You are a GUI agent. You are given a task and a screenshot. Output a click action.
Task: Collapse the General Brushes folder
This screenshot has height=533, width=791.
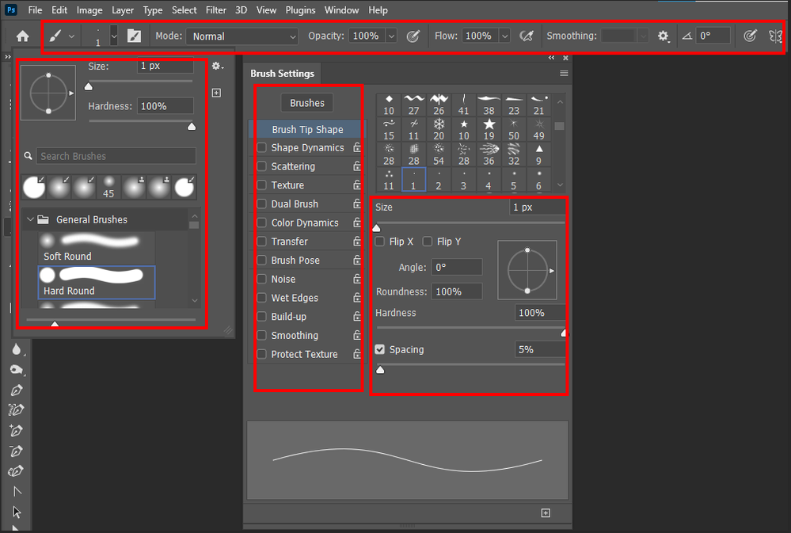pos(31,219)
